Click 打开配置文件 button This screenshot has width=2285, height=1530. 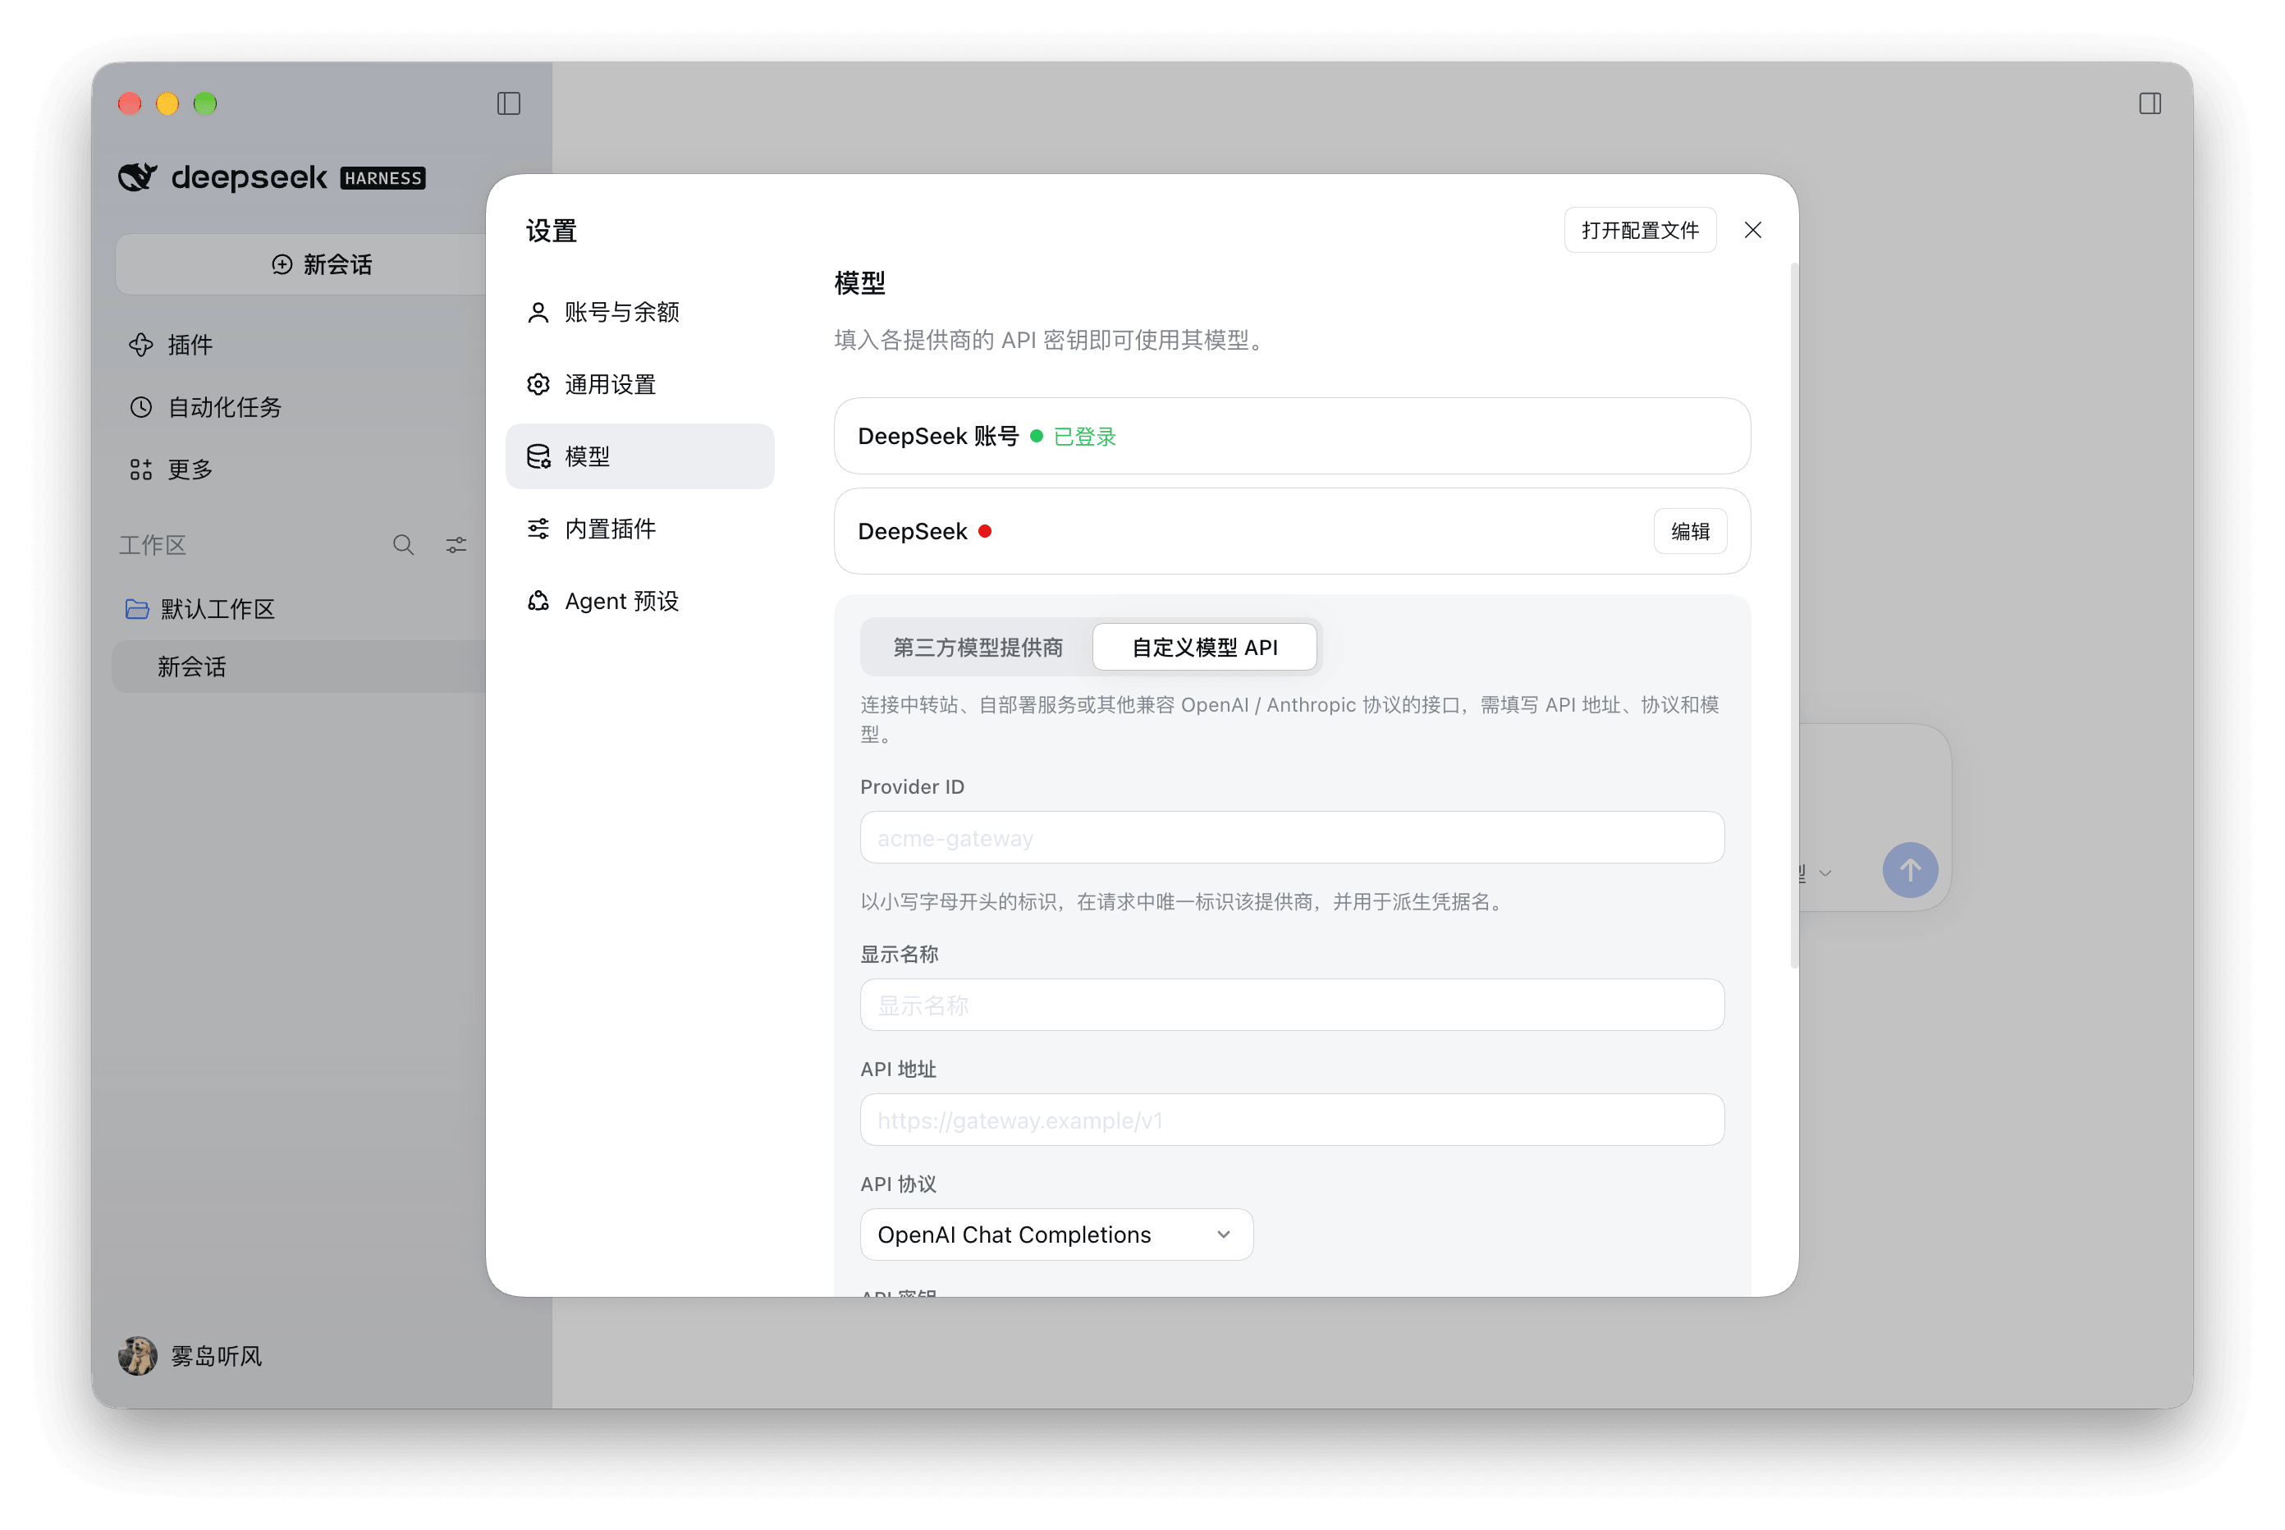point(1639,229)
